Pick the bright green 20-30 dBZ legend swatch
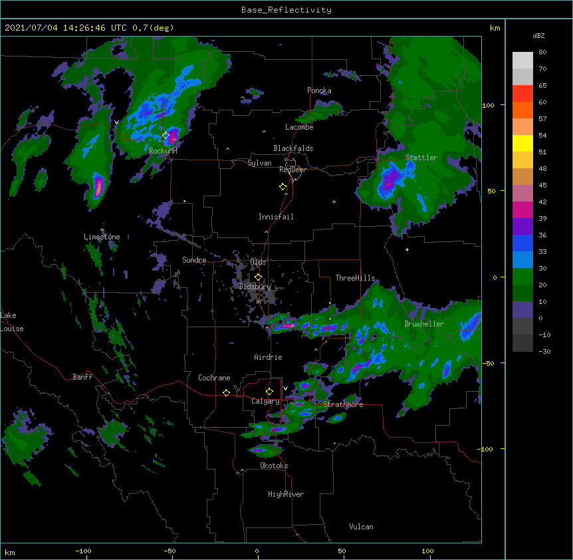The height and width of the screenshot is (560, 573). coord(522,277)
